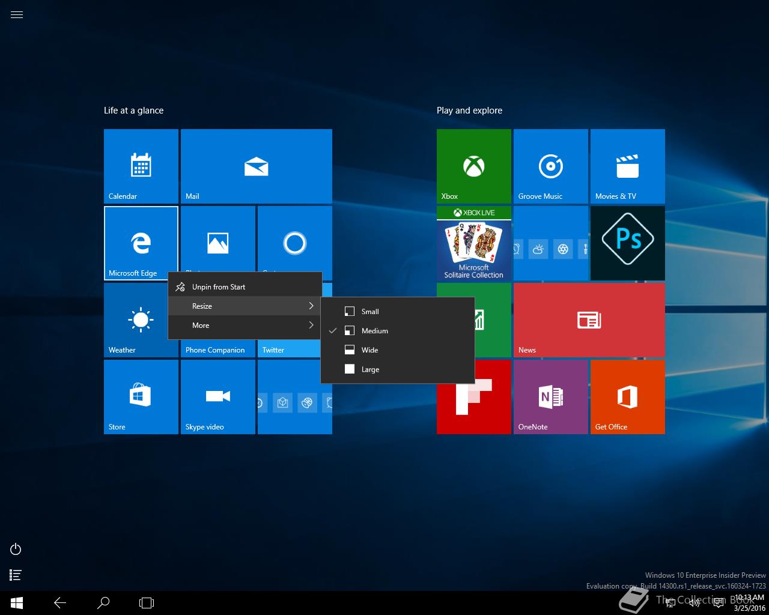Screen dimensions: 769x615
Task: Open the live tile beside Skype video
Action: click(295, 397)
